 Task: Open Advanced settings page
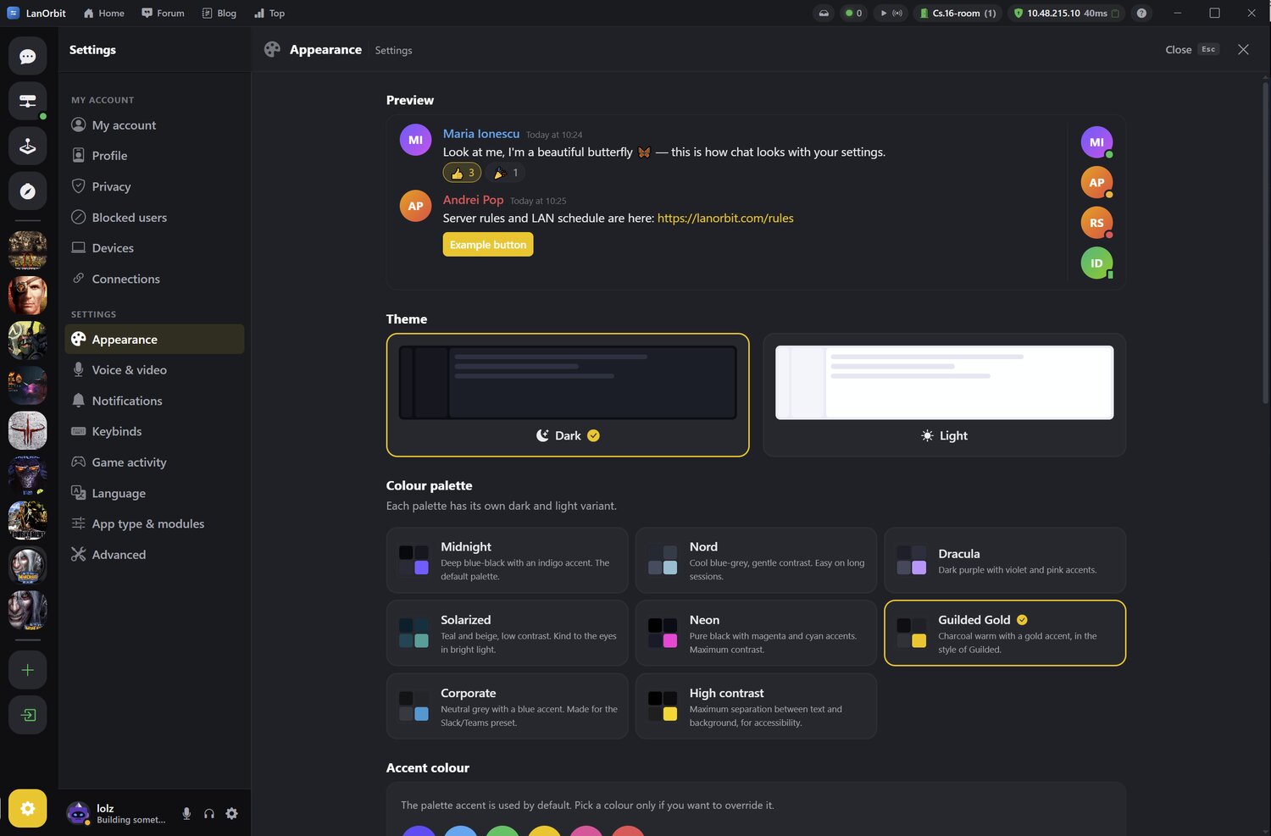point(154,555)
